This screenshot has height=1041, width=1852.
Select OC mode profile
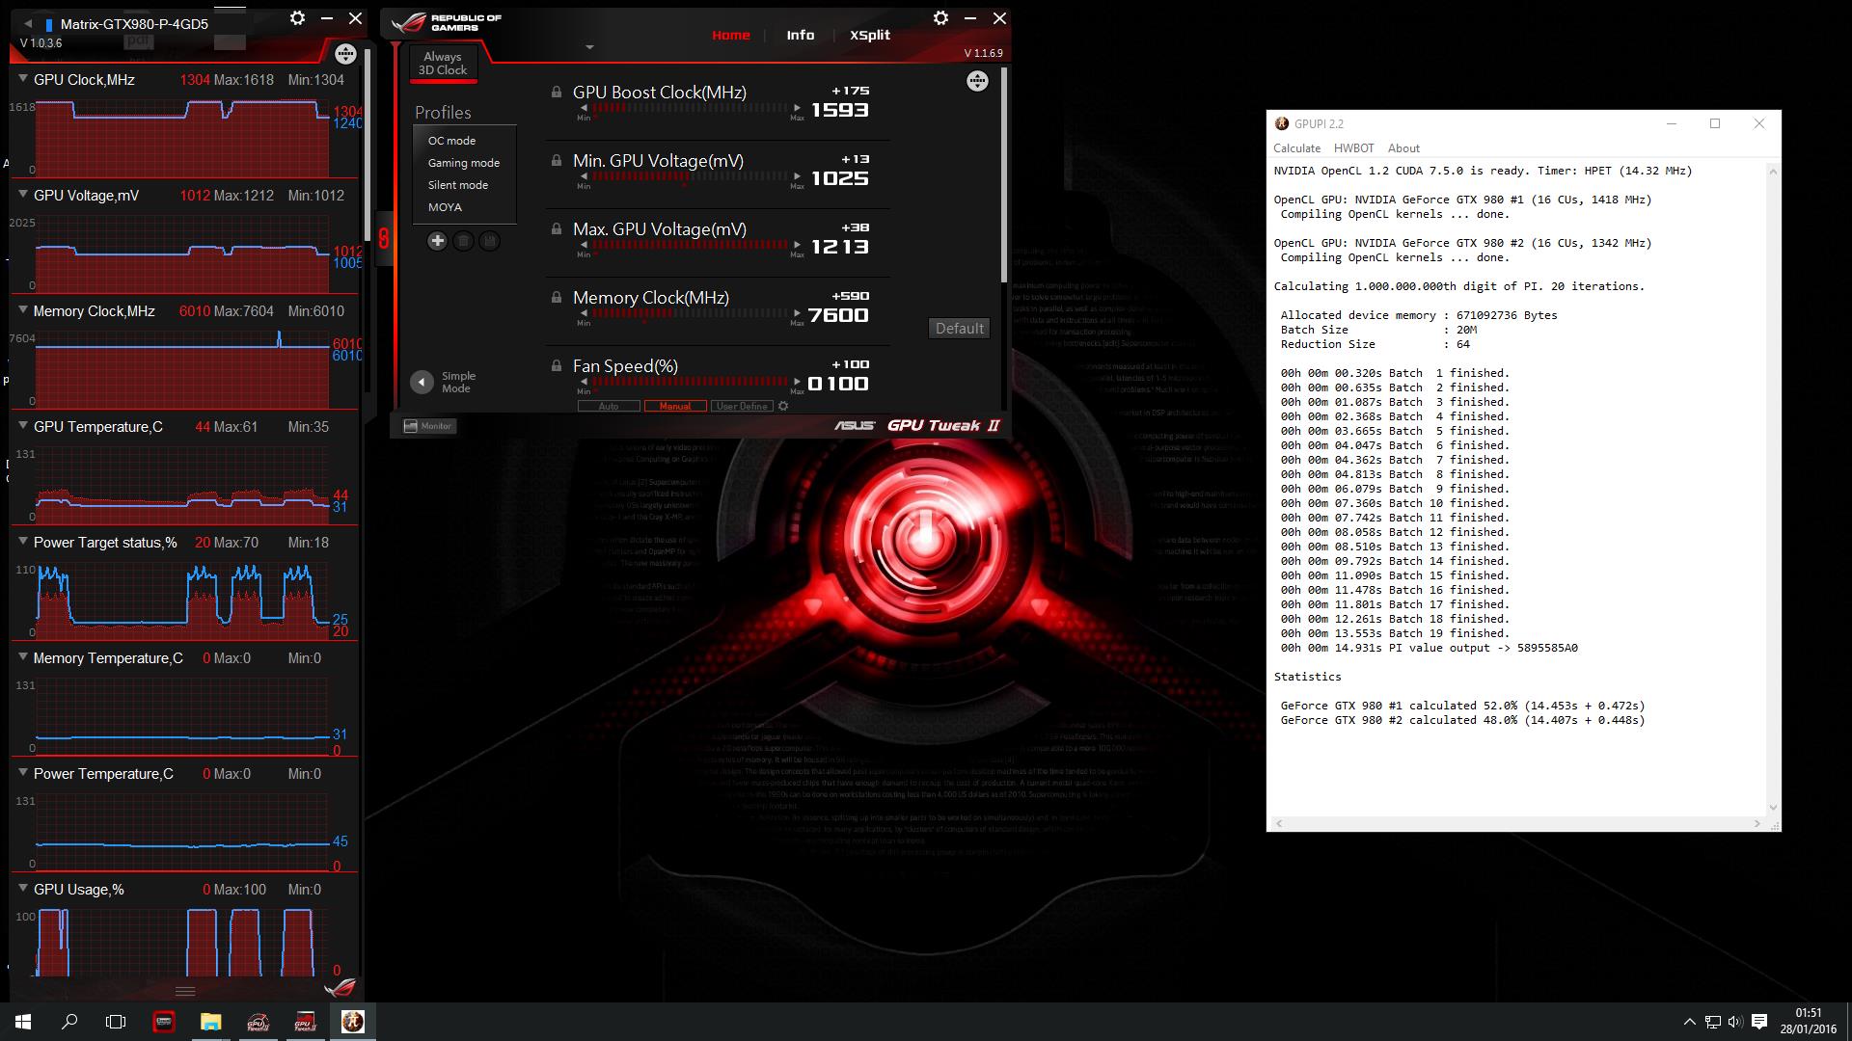(x=451, y=141)
